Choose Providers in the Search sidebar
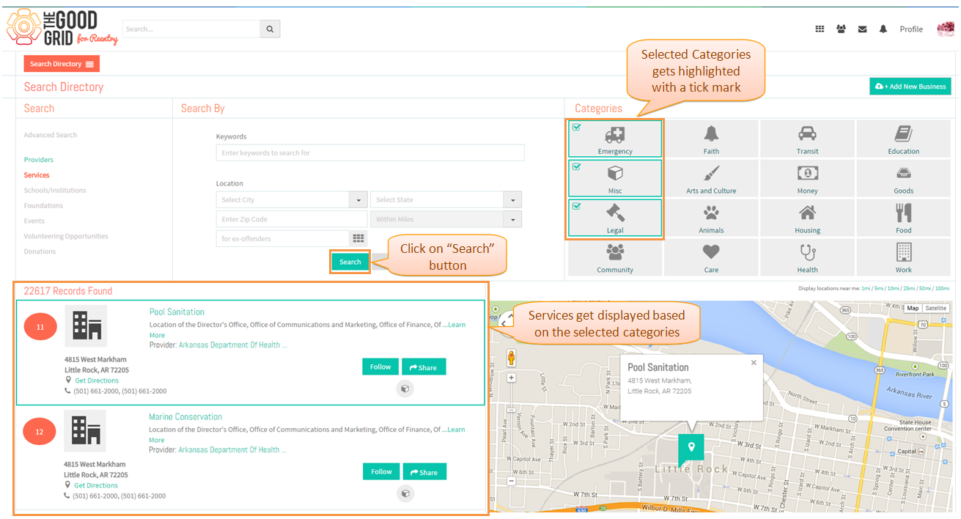 38,160
